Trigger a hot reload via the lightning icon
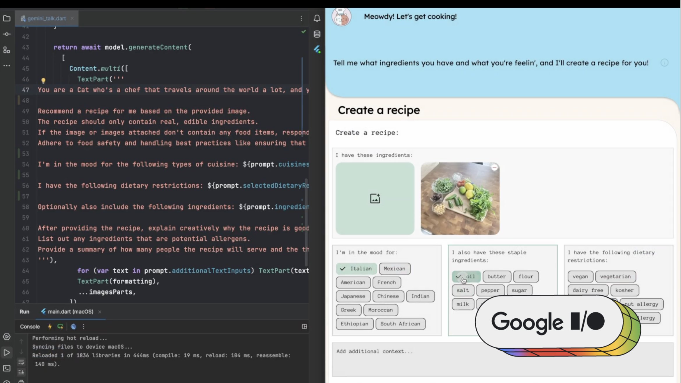The width and height of the screenshot is (681, 383). pos(49,327)
